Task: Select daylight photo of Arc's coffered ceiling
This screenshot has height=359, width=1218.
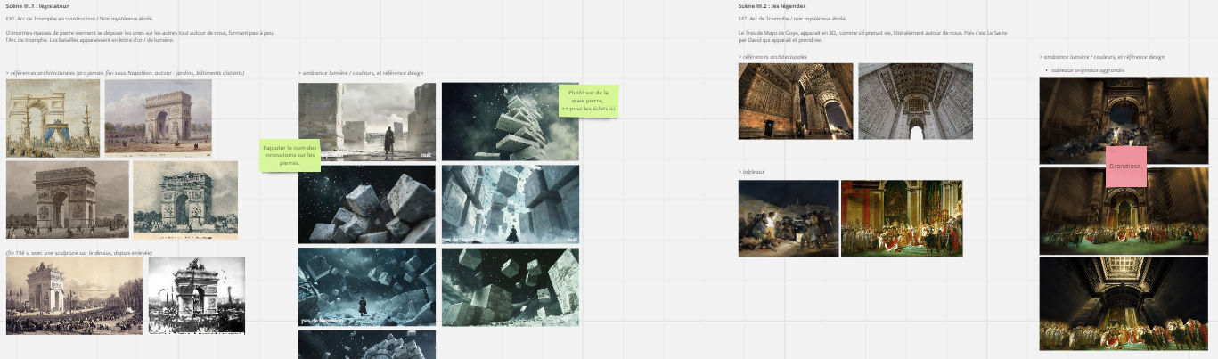Action: pyautogui.click(x=915, y=101)
